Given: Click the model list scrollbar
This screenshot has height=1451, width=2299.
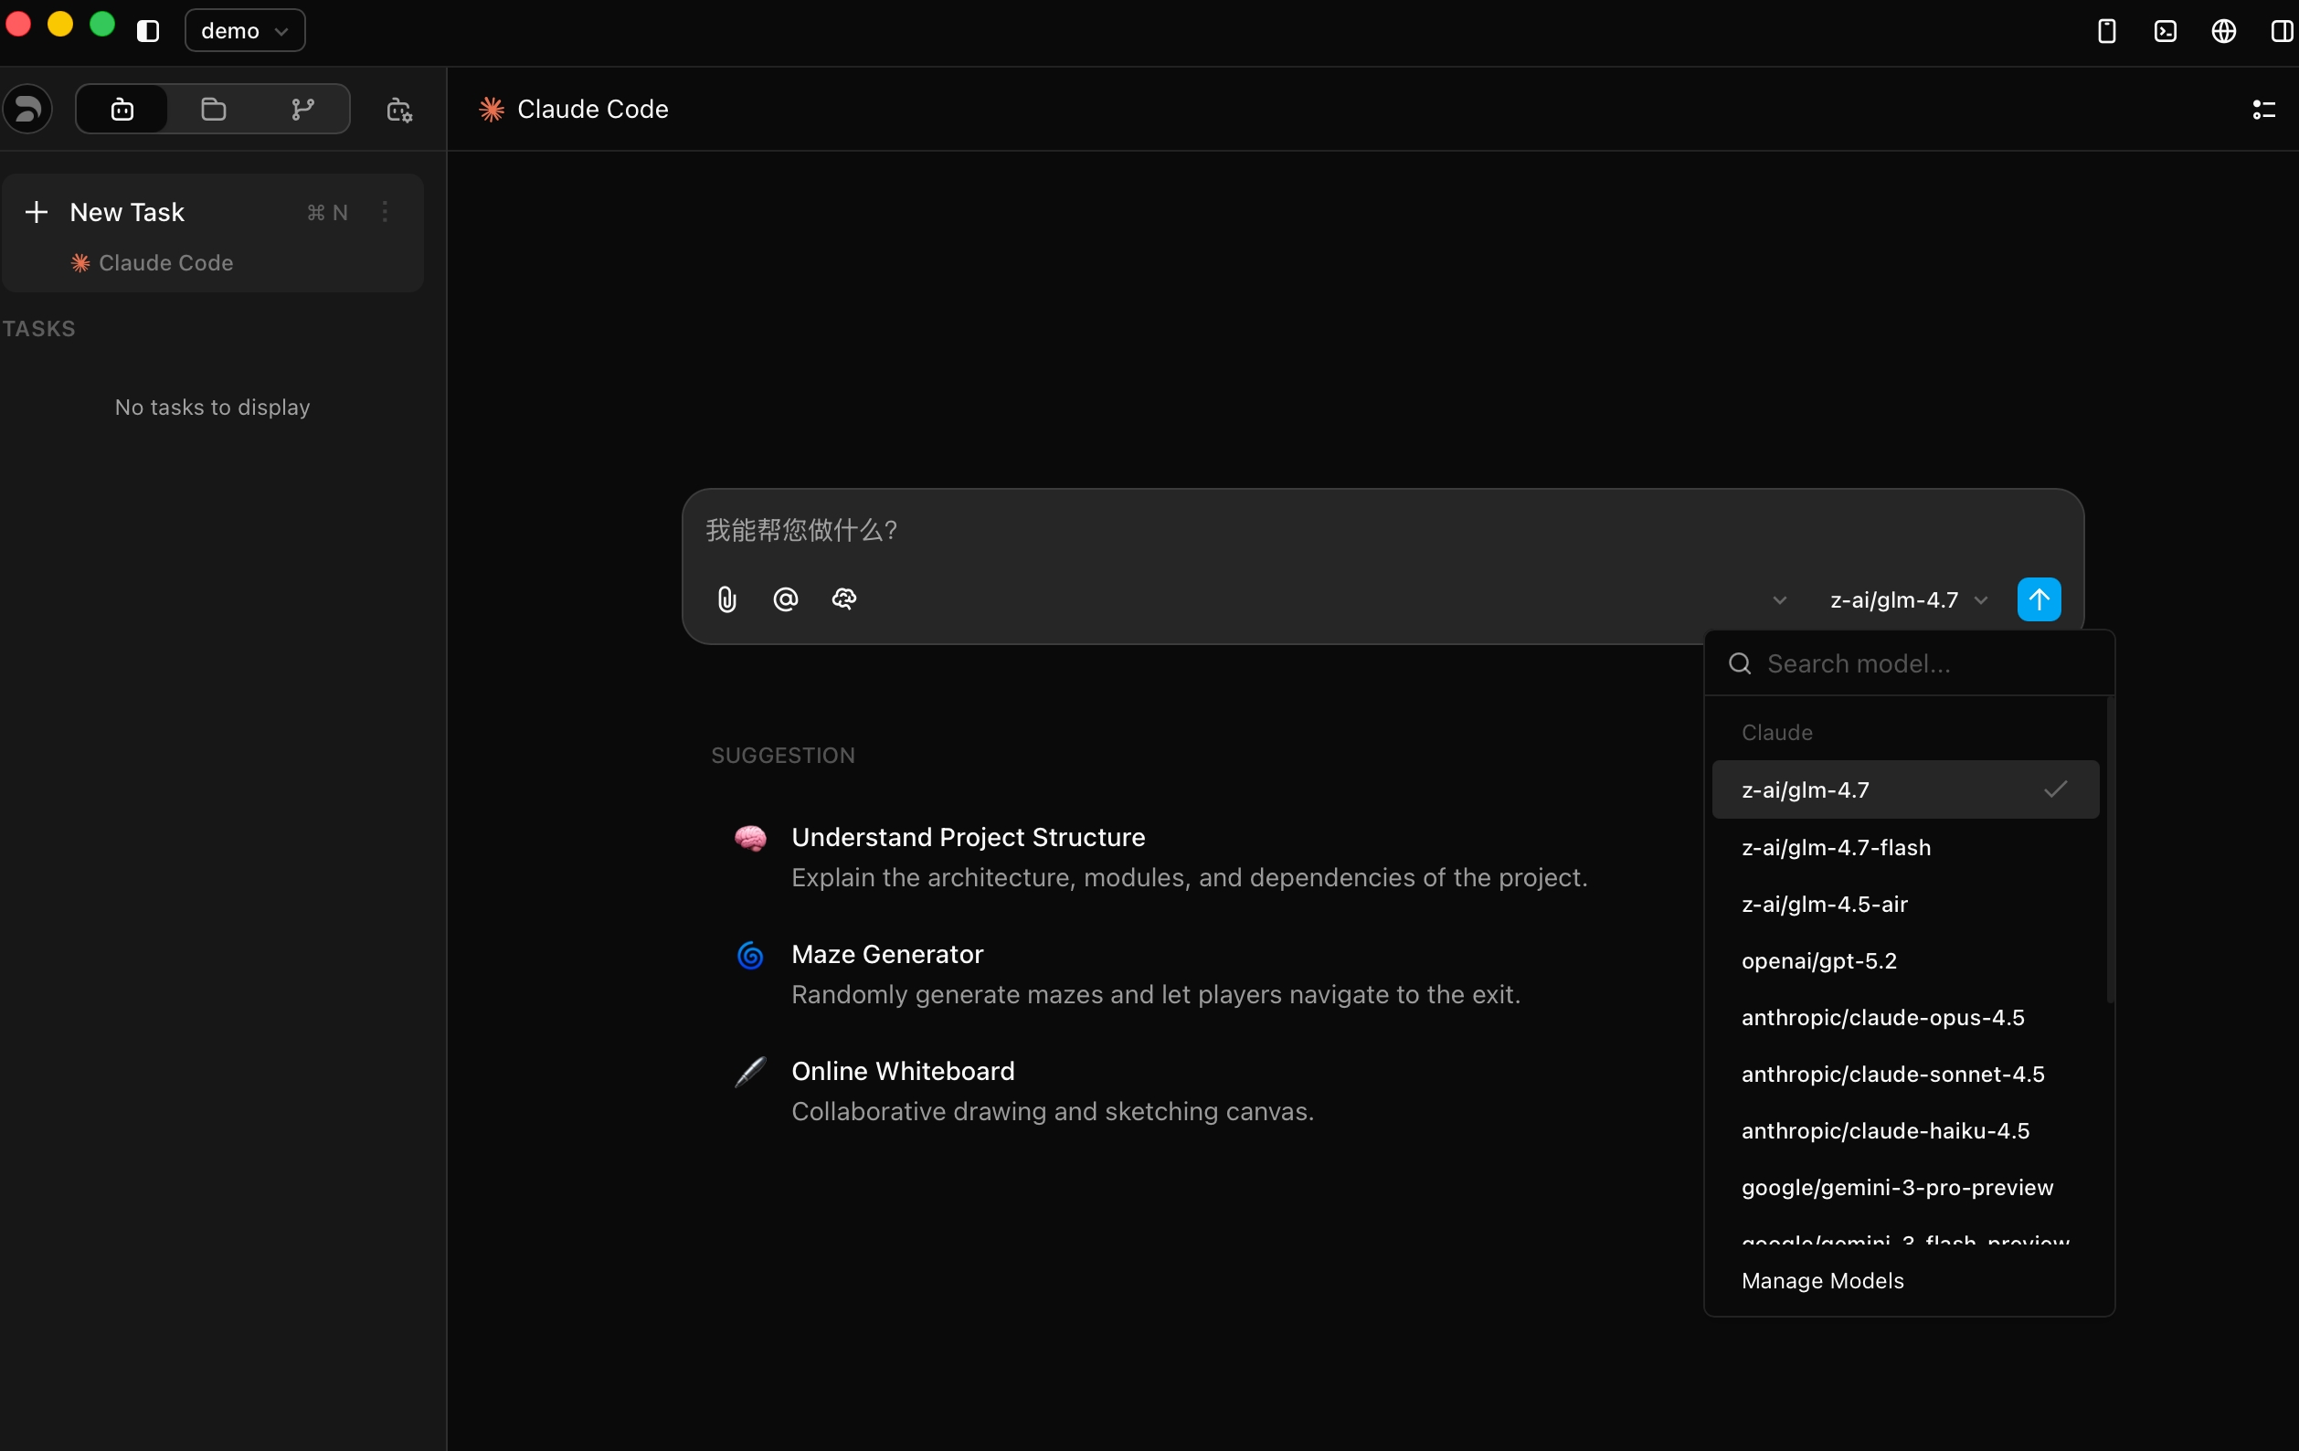Looking at the screenshot, I should pos(2109,850).
